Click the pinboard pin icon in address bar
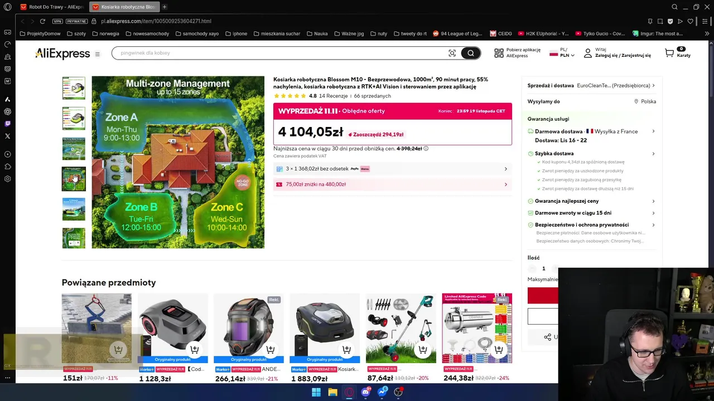Image resolution: width=714 pixels, height=401 pixels. click(650, 21)
